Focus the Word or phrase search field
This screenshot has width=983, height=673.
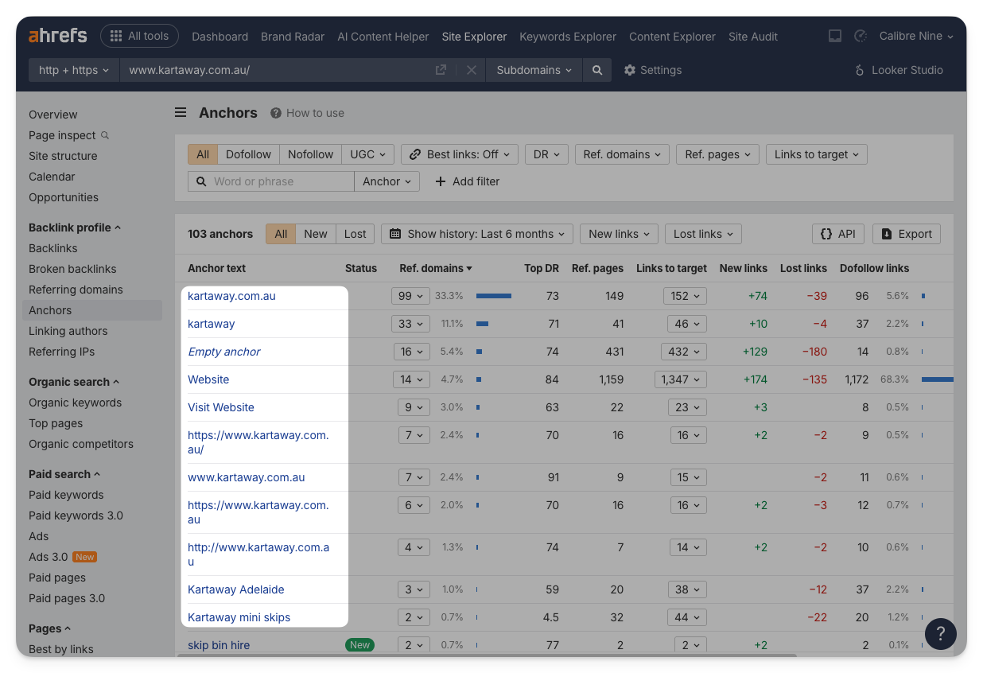[x=278, y=181]
